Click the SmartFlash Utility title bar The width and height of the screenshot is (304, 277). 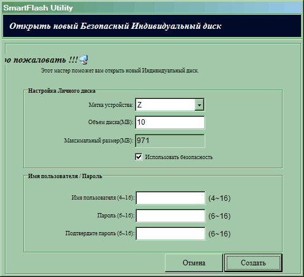152,8
